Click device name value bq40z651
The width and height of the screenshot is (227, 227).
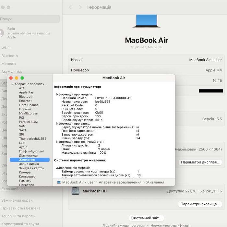coord(103,102)
